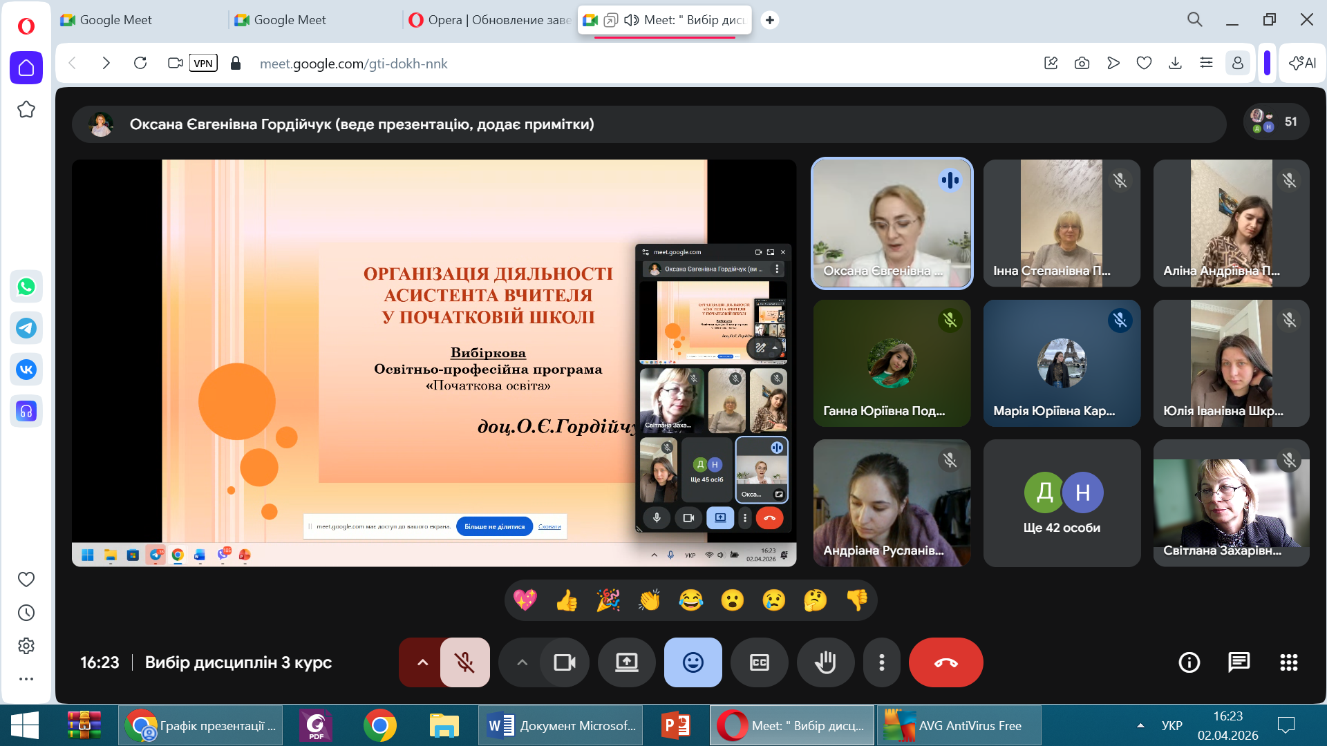
Task: Open browsing history clock icon in sidebar
Action: pos(26,613)
